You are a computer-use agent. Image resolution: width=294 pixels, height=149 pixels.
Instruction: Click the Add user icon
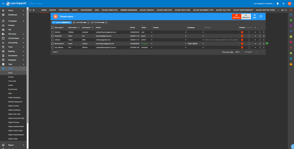254,16
